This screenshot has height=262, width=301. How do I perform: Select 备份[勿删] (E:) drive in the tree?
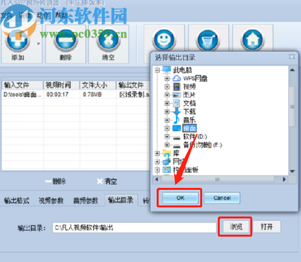[x=202, y=145]
